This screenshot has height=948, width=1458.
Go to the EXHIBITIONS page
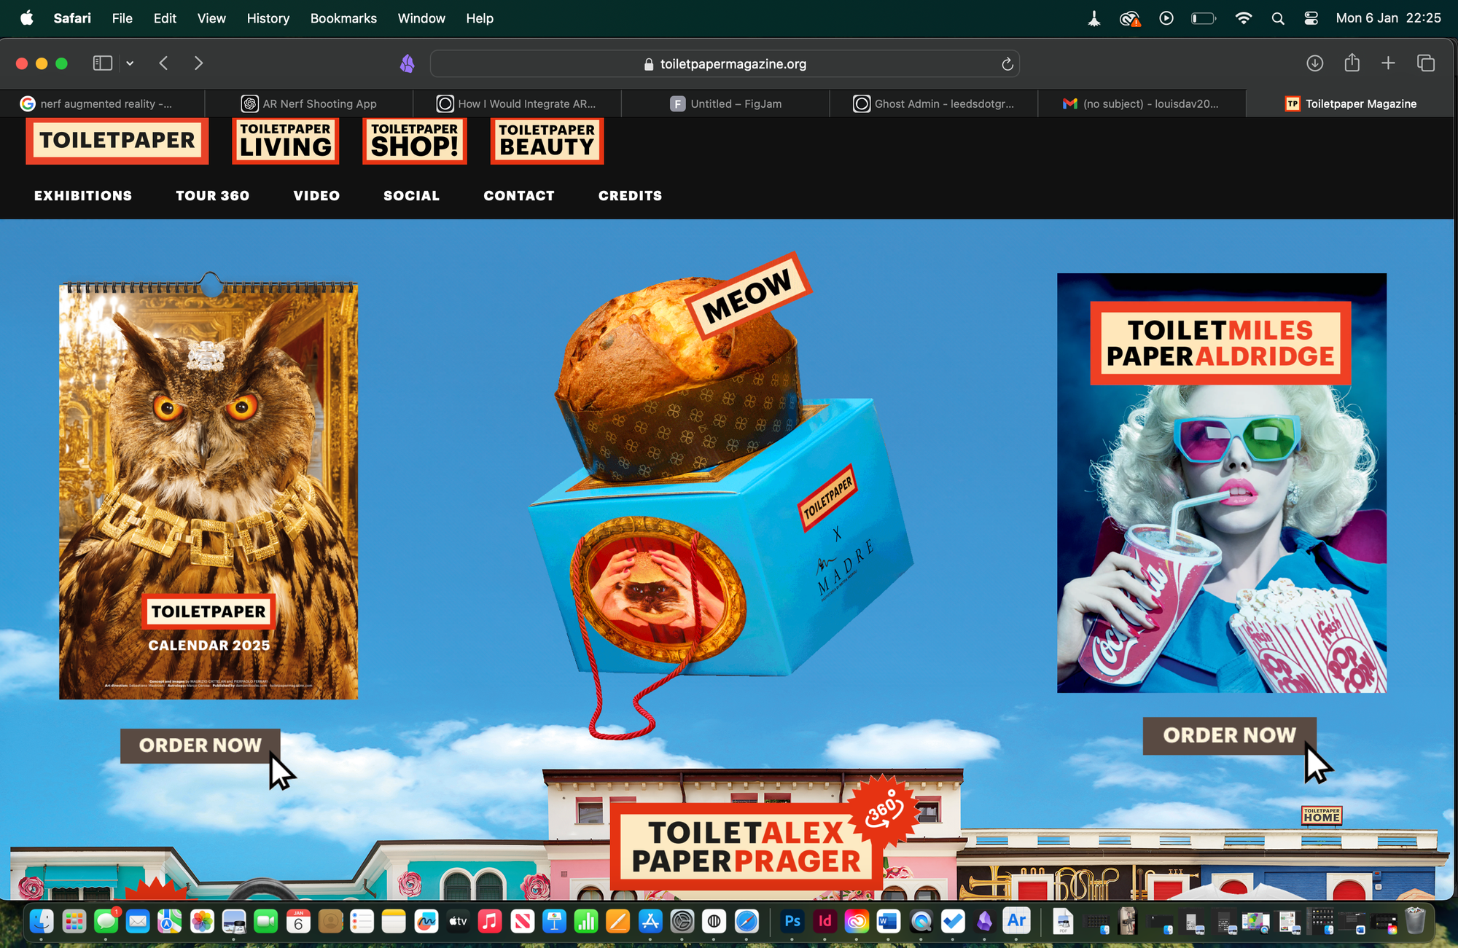tap(83, 195)
